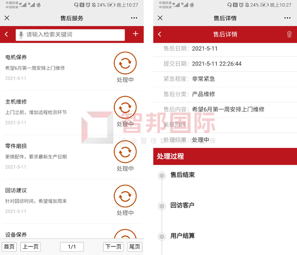Click the 处理过程 section header

point(225,156)
